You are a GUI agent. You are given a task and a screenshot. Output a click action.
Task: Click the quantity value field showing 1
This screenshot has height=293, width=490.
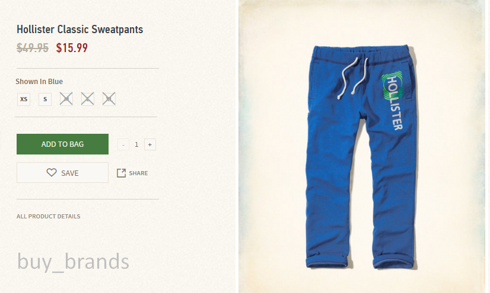click(136, 144)
